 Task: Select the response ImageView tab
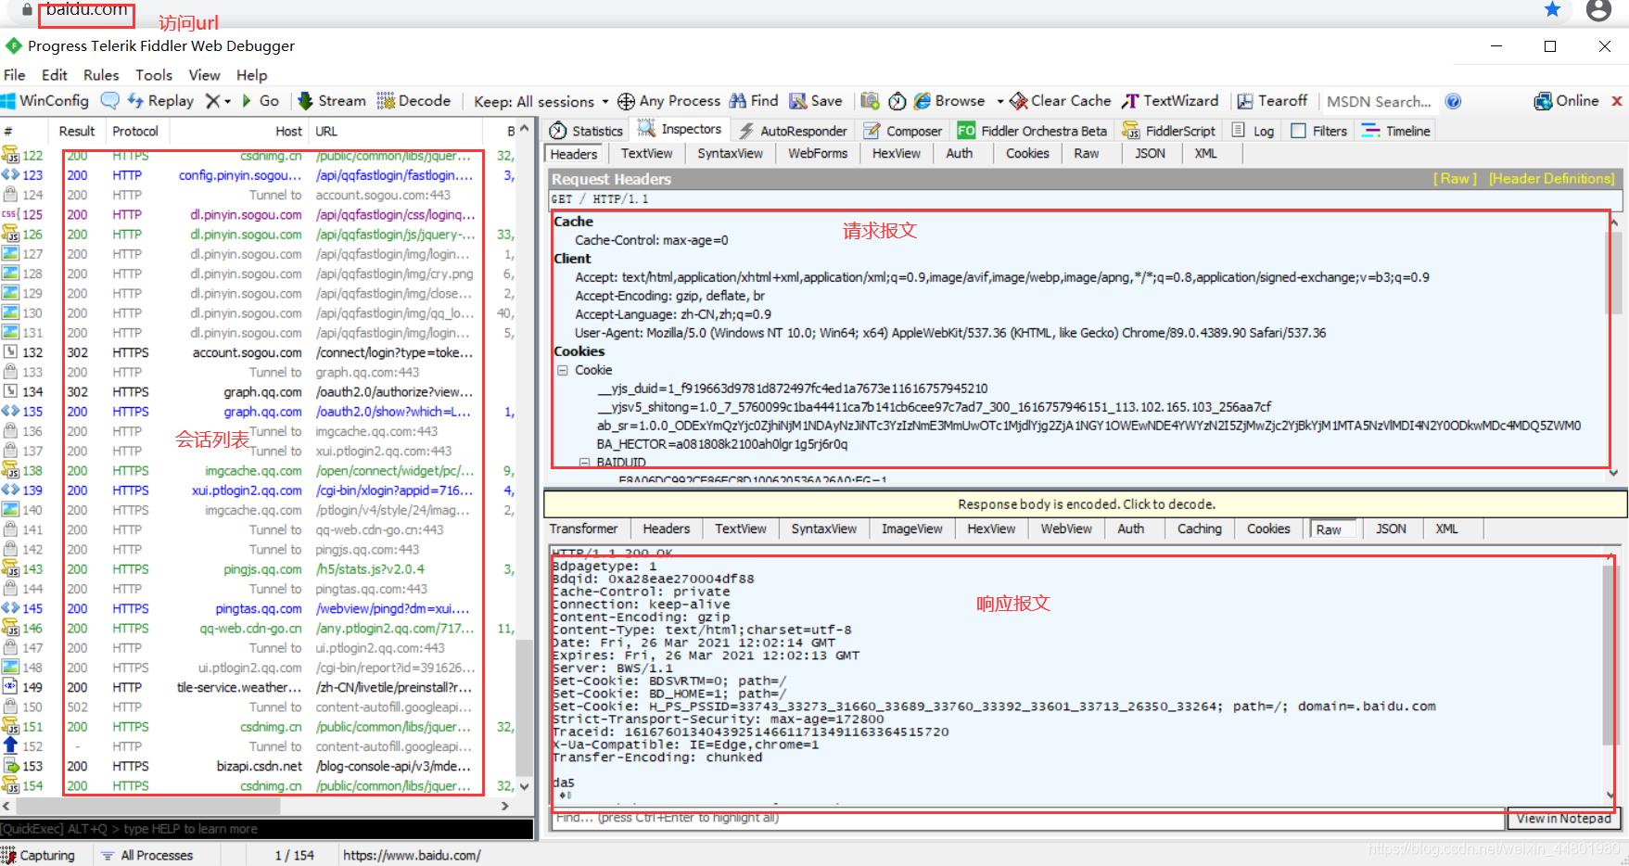point(911,529)
